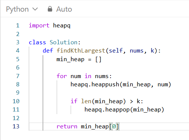Click the 'return' keyword on line 13

click(x=67, y=126)
